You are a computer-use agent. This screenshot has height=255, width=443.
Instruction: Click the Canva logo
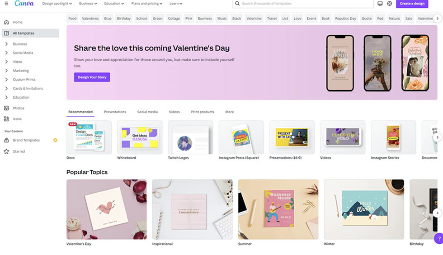point(24,4)
